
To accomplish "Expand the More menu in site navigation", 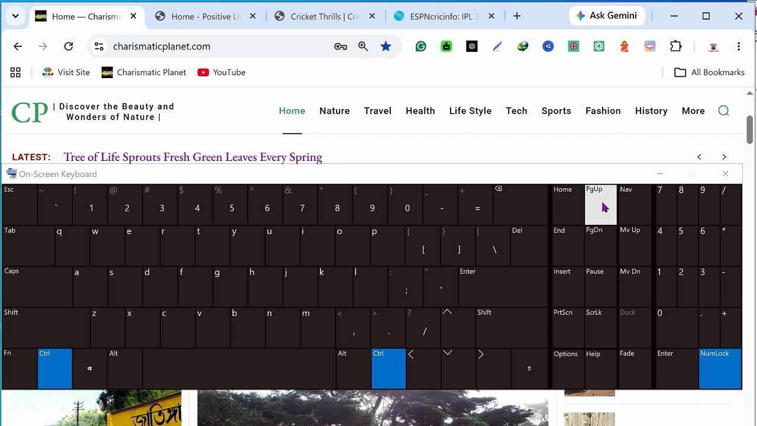I will tap(693, 111).
